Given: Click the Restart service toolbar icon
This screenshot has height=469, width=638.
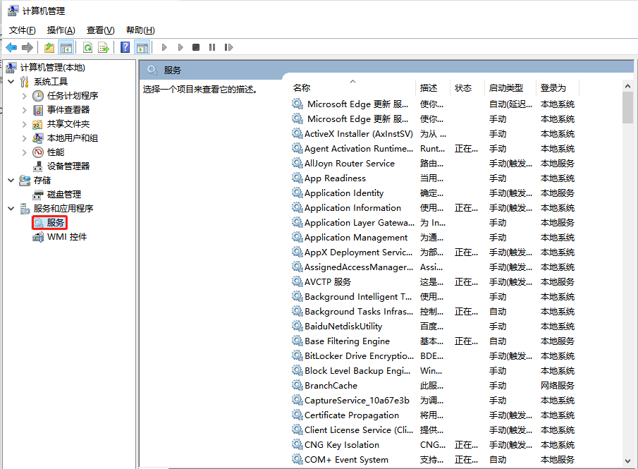Looking at the screenshot, I should coord(228,48).
